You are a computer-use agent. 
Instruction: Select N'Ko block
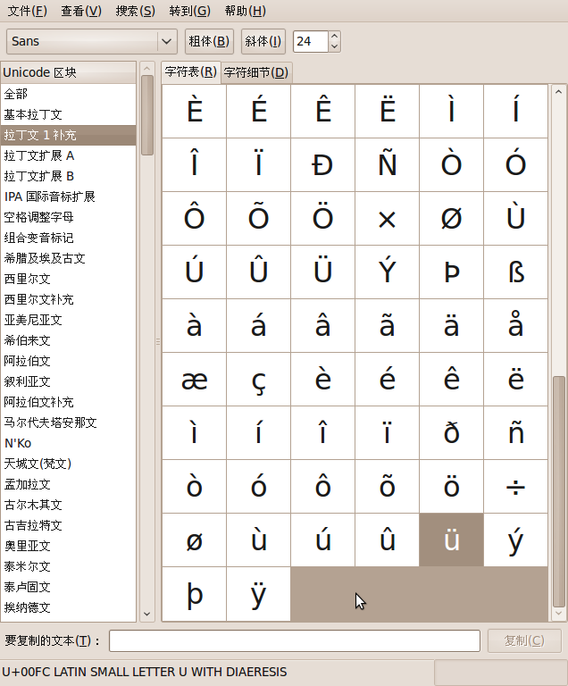[x=68, y=444]
